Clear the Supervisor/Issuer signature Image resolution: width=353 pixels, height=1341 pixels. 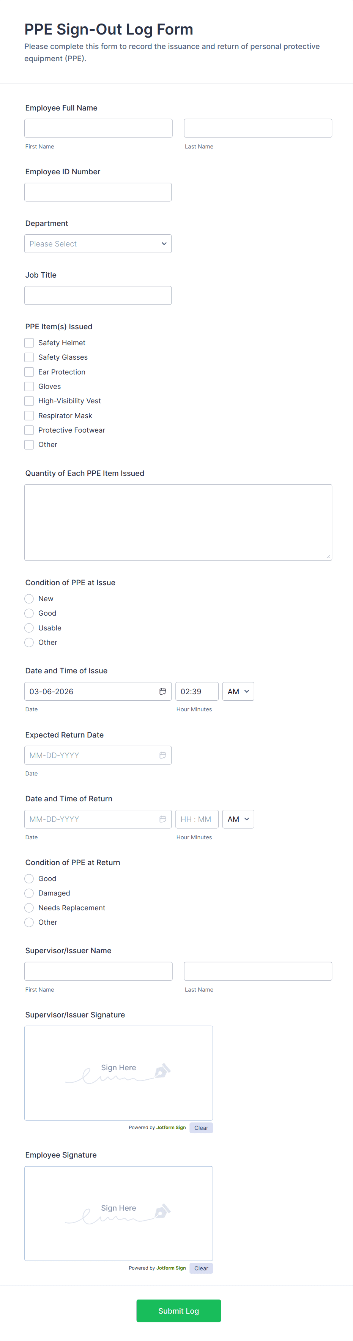(201, 1128)
